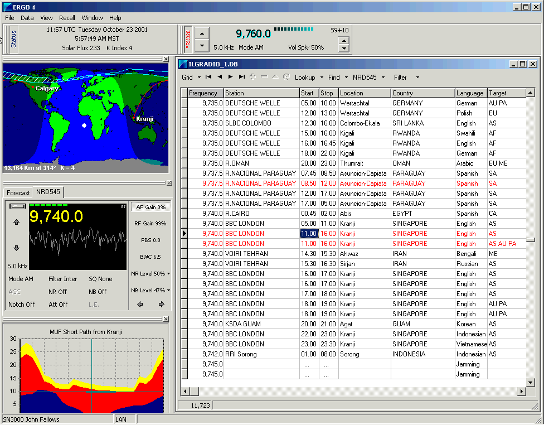The width and height of the screenshot is (544, 425).
Task: Toggle SQ None squelch setting
Action: 100,279
